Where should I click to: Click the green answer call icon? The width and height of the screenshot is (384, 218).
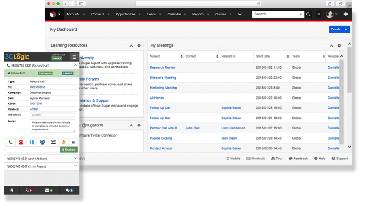(11, 142)
